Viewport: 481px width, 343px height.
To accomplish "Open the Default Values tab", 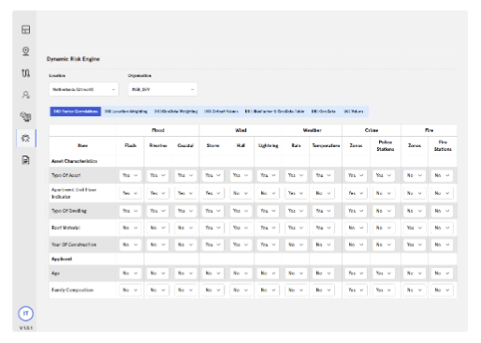I will [221, 112].
